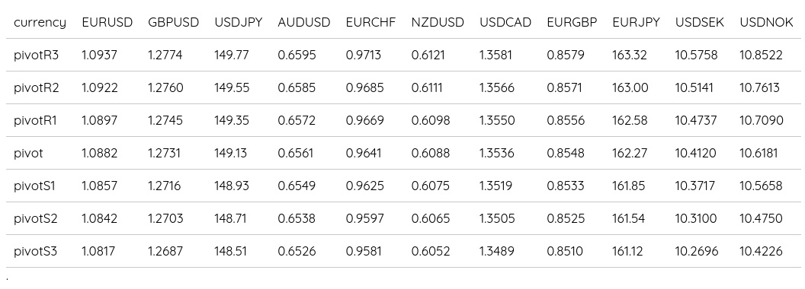Click EURCHF pivotR2 value 0.9685
Viewport: 805px width, 289px height.
[x=364, y=87]
